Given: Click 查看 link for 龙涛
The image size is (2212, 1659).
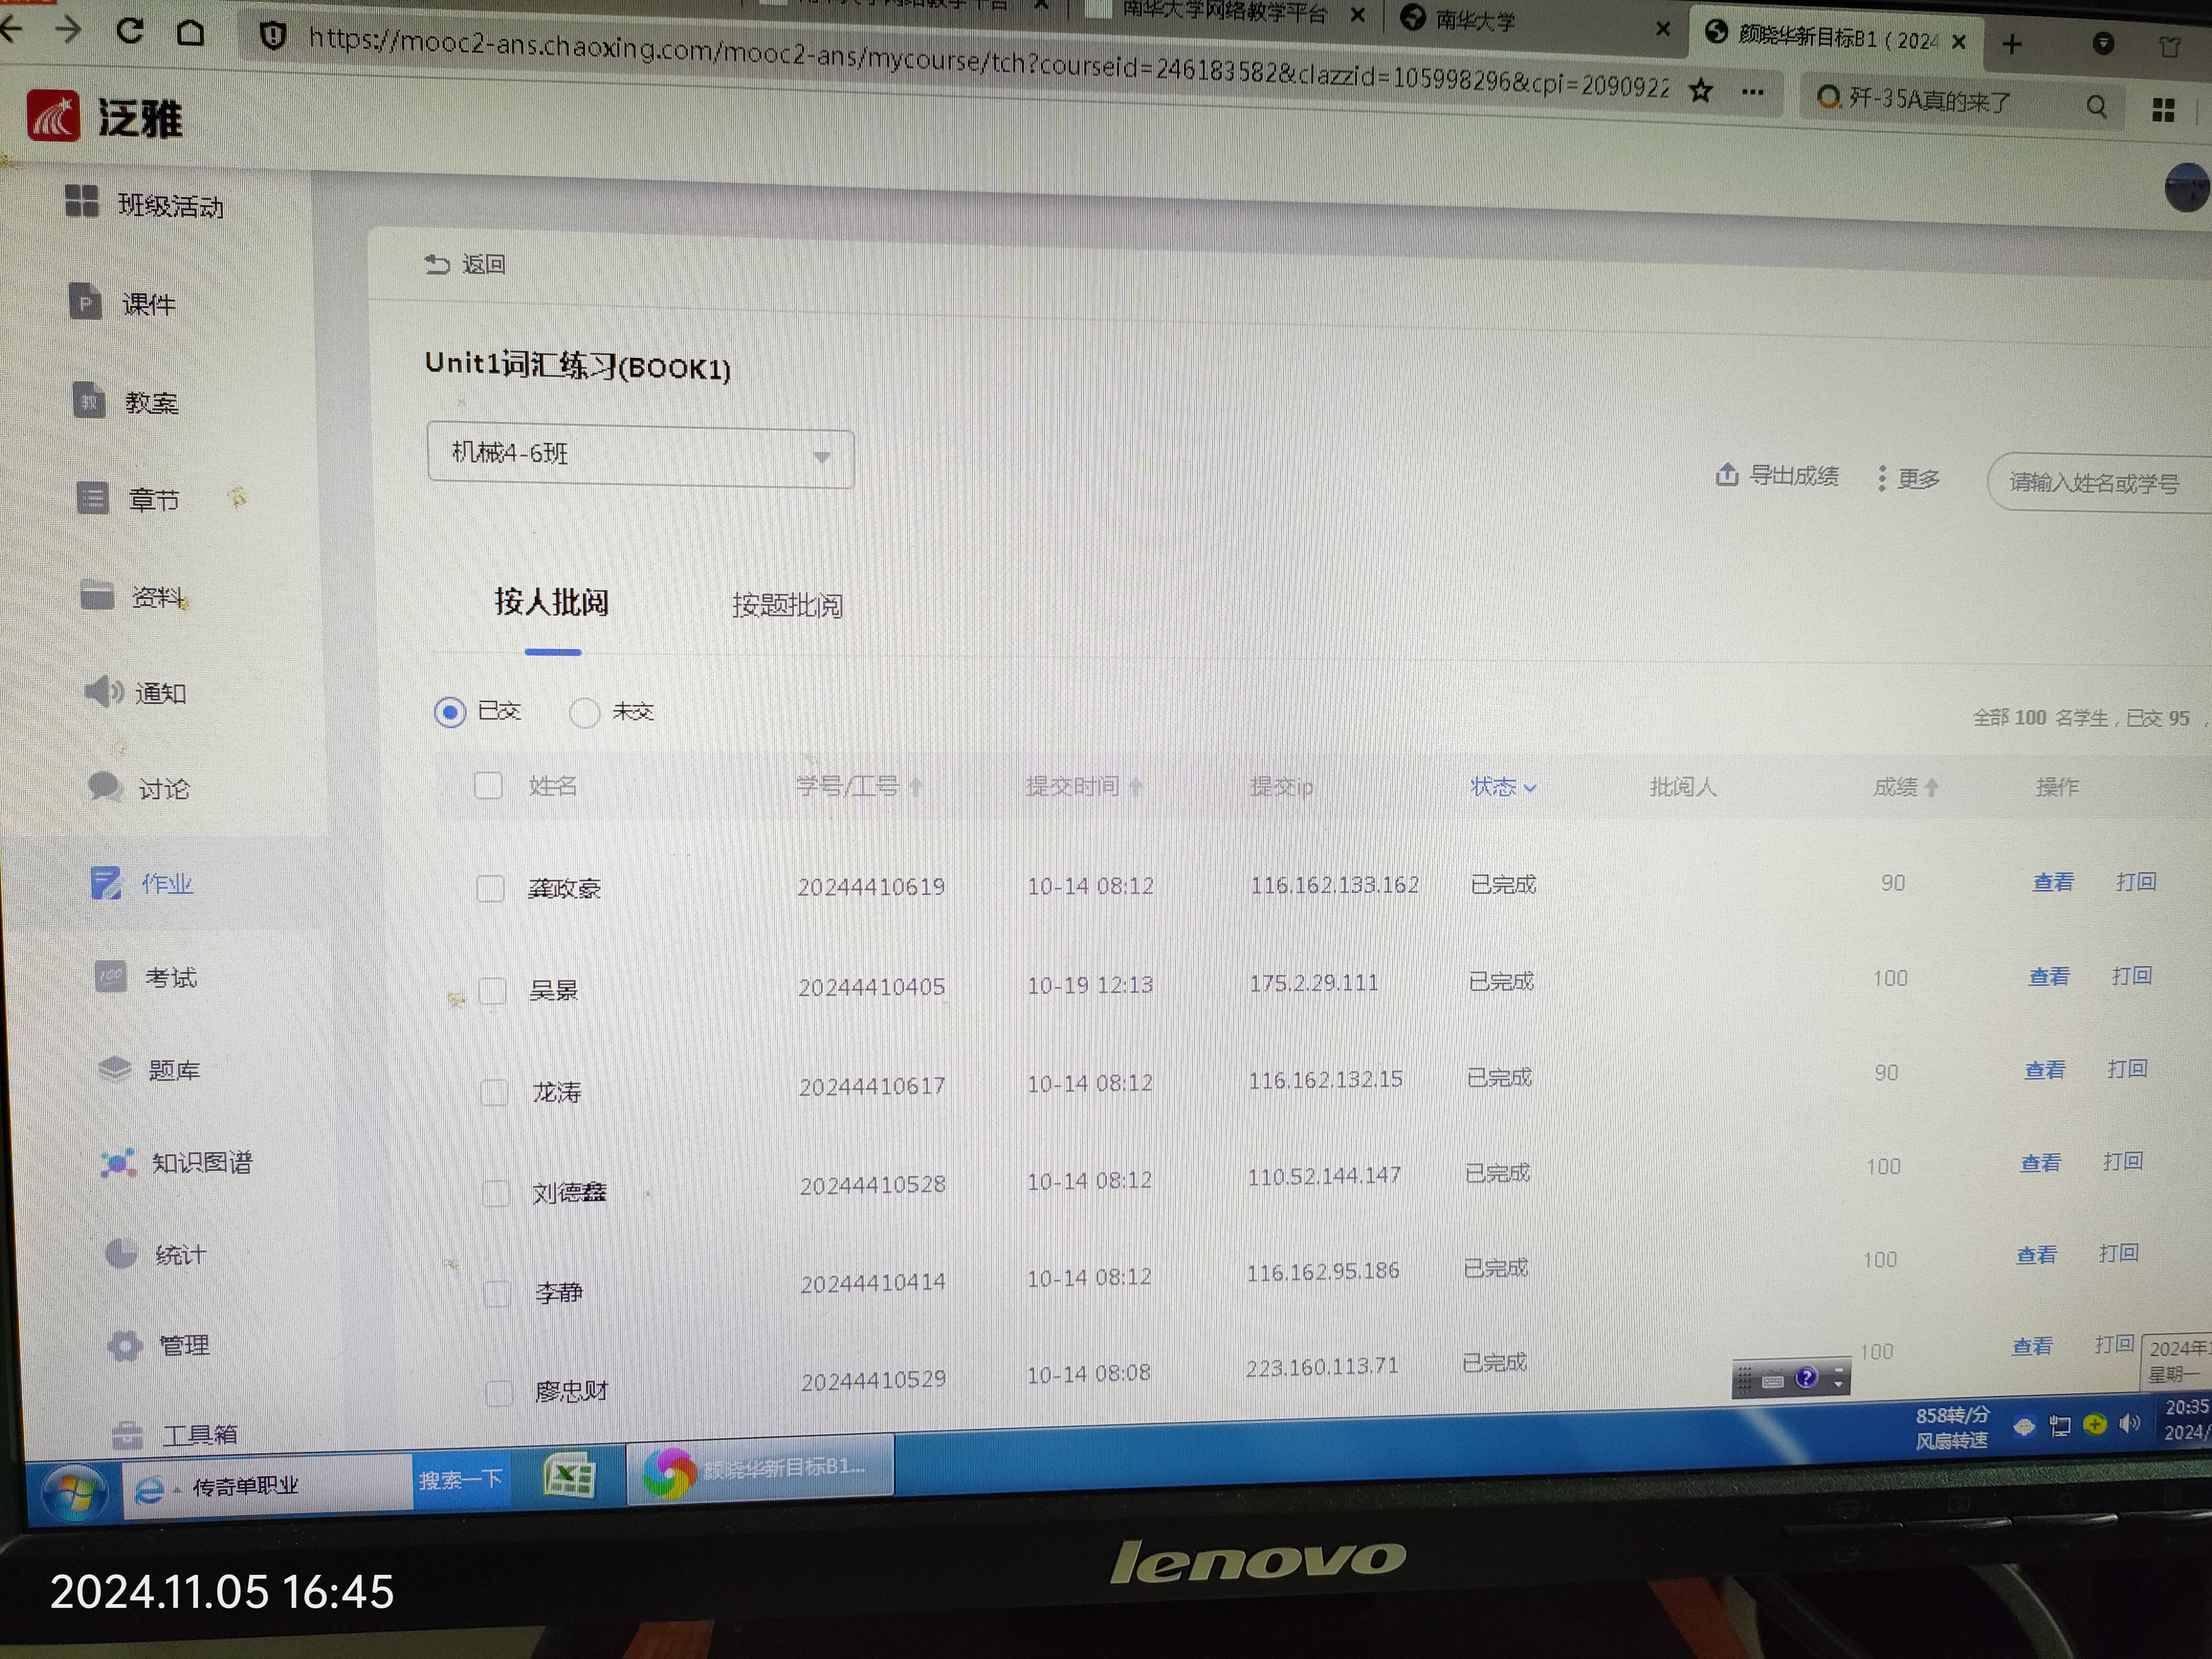Looking at the screenshot, I should [x=2044, y=1070].
